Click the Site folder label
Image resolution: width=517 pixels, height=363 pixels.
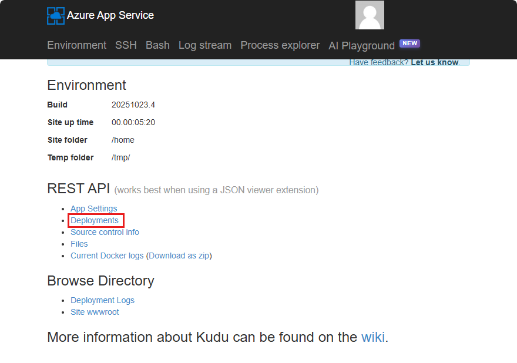click(67, 140)
